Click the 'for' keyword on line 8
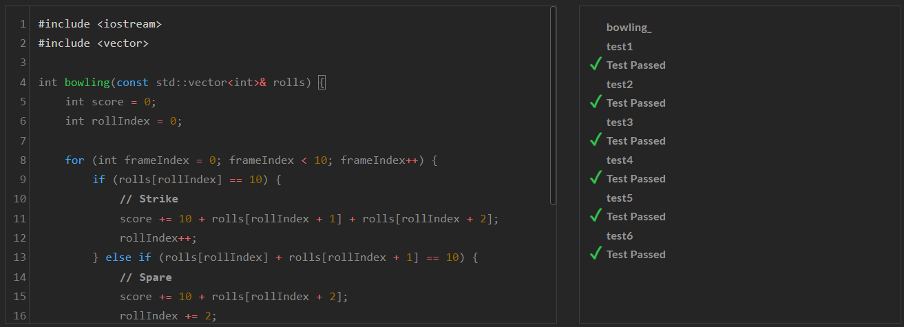The height and width of the screenshot is (327, 904). tap(74, 160)
